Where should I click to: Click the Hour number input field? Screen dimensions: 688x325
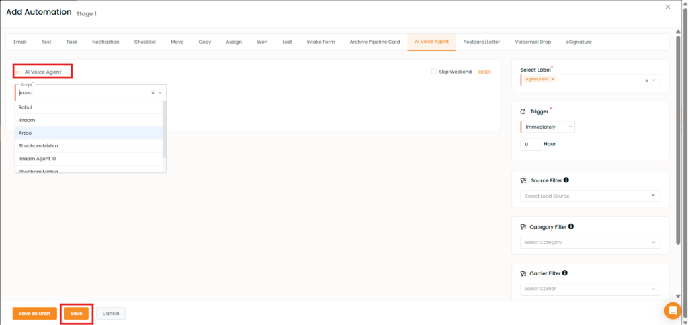pyautogui.click(x=531, y=144)
